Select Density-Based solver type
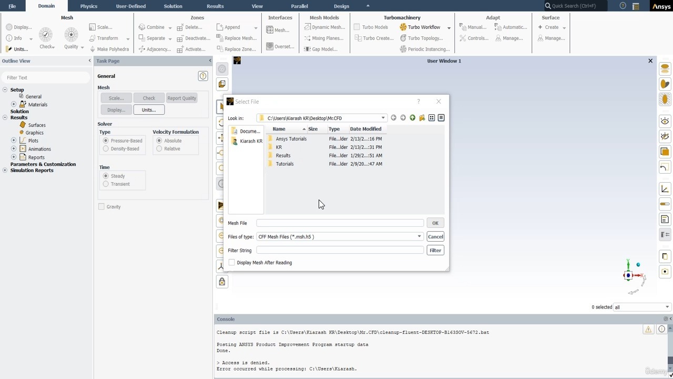This screenshot has height=379, width=673. (106, 148)
